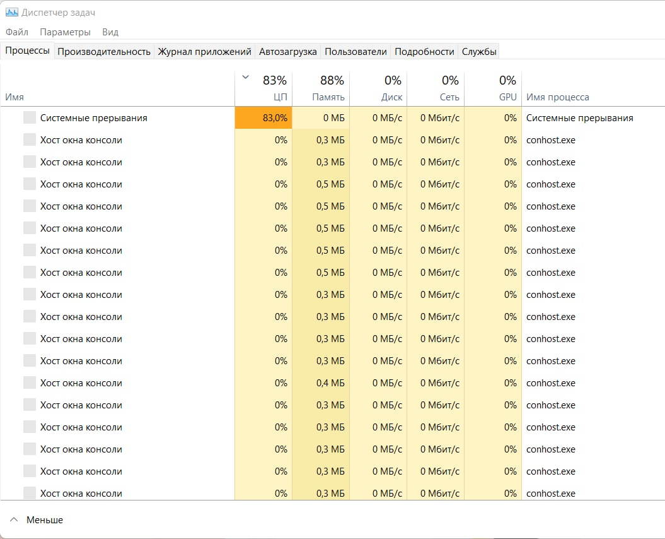Open the Вид menu
This screenshot has height=539, width=665.
tap(110, 32)
